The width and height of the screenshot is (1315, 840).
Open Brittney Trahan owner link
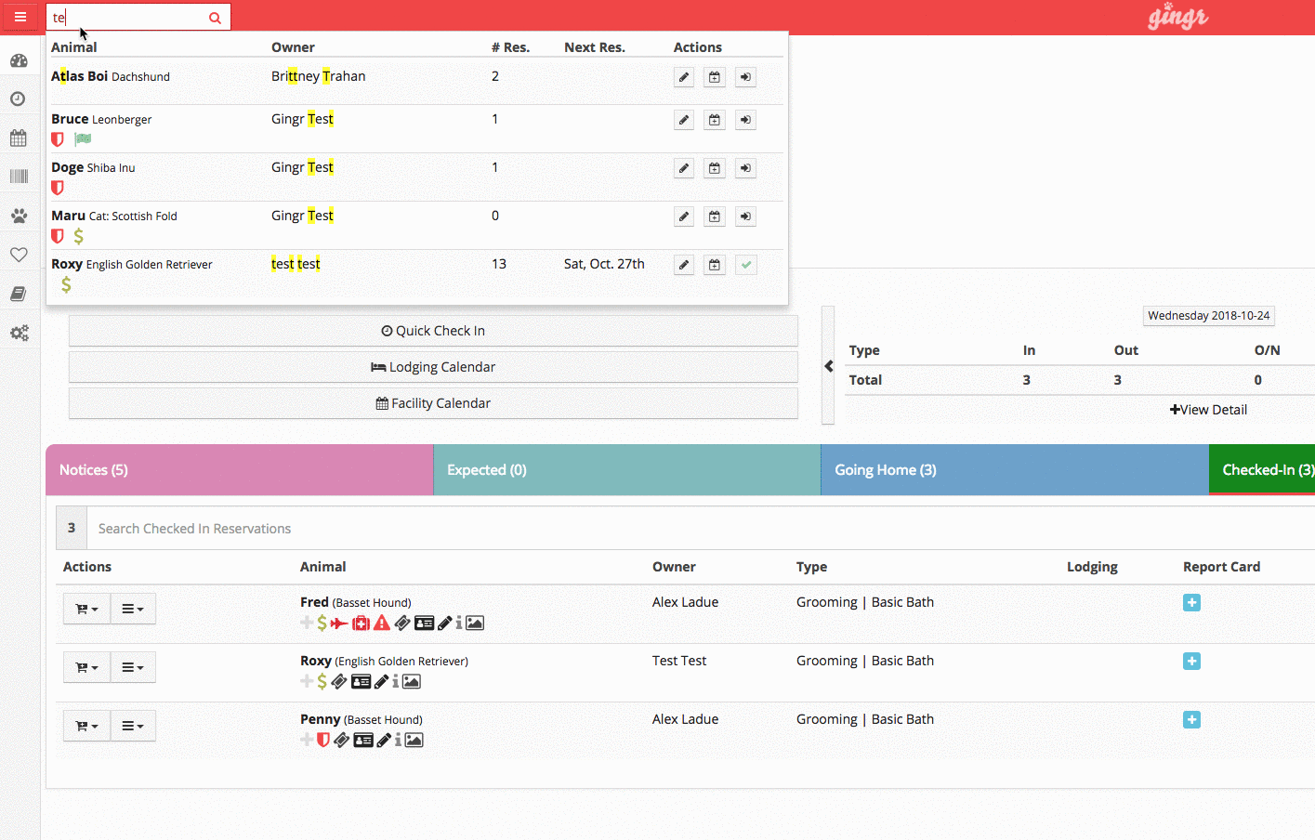coord(318,76)
